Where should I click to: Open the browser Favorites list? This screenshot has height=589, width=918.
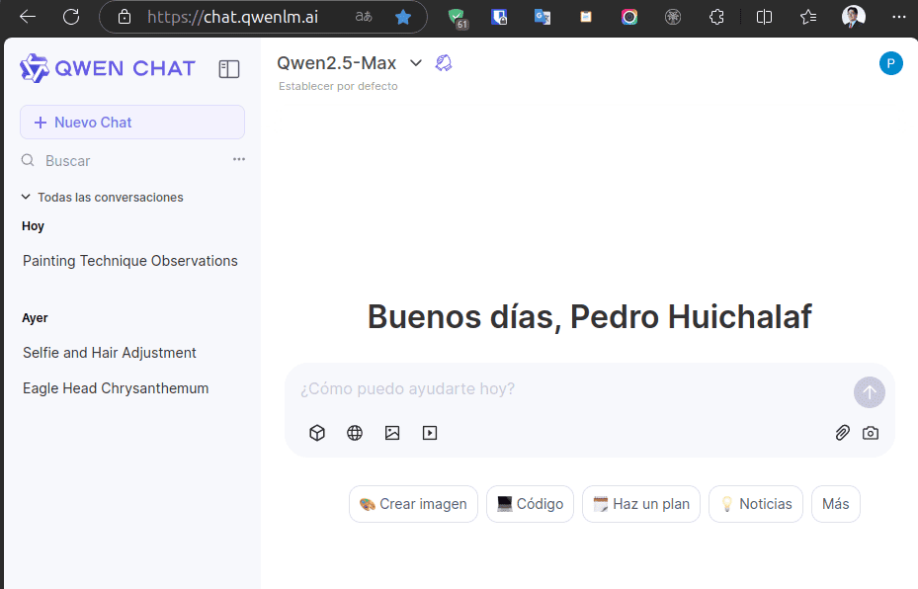pos(808,17)
